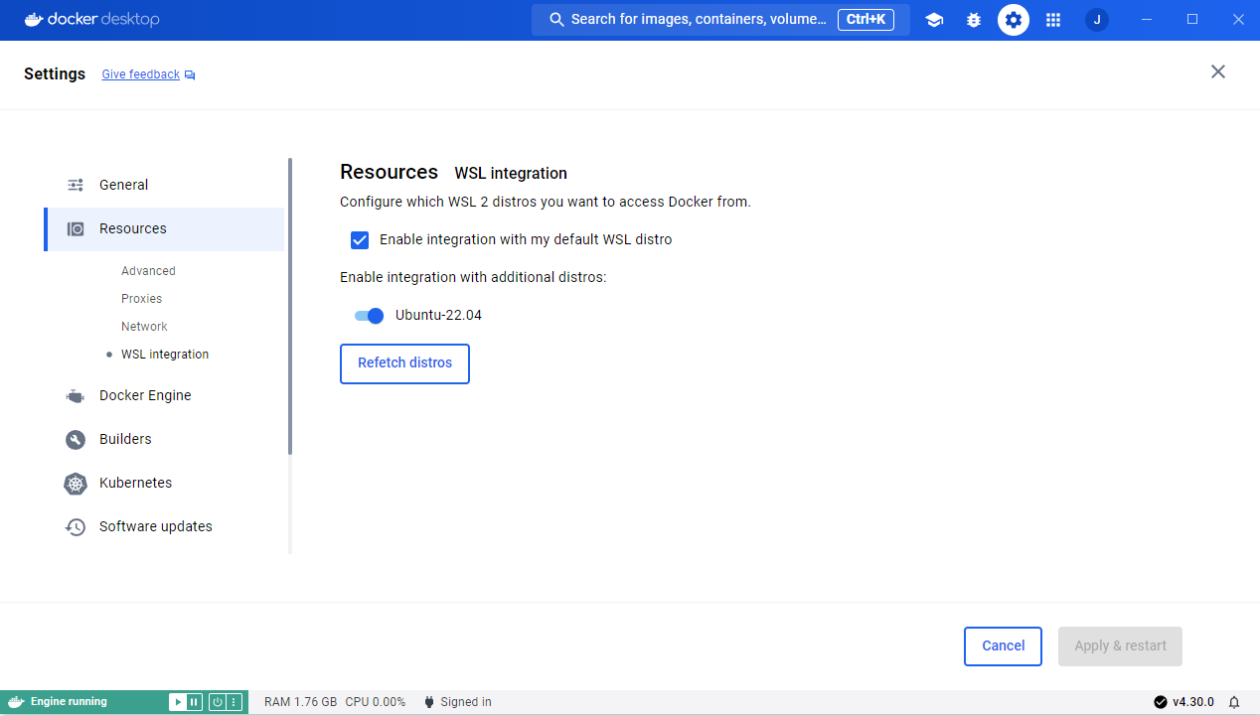
Task: Open the engine options kebab menu
Action: pyautogui.click(x=233, y=702)
